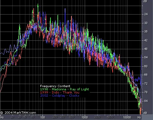Image resolution: width=153 pixels, height=120 pixels.
Task: Click the 100 Hz frequency axis label
Action: (43, 117)
